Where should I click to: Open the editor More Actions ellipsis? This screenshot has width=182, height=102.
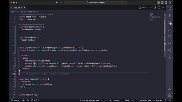[163, 8]
